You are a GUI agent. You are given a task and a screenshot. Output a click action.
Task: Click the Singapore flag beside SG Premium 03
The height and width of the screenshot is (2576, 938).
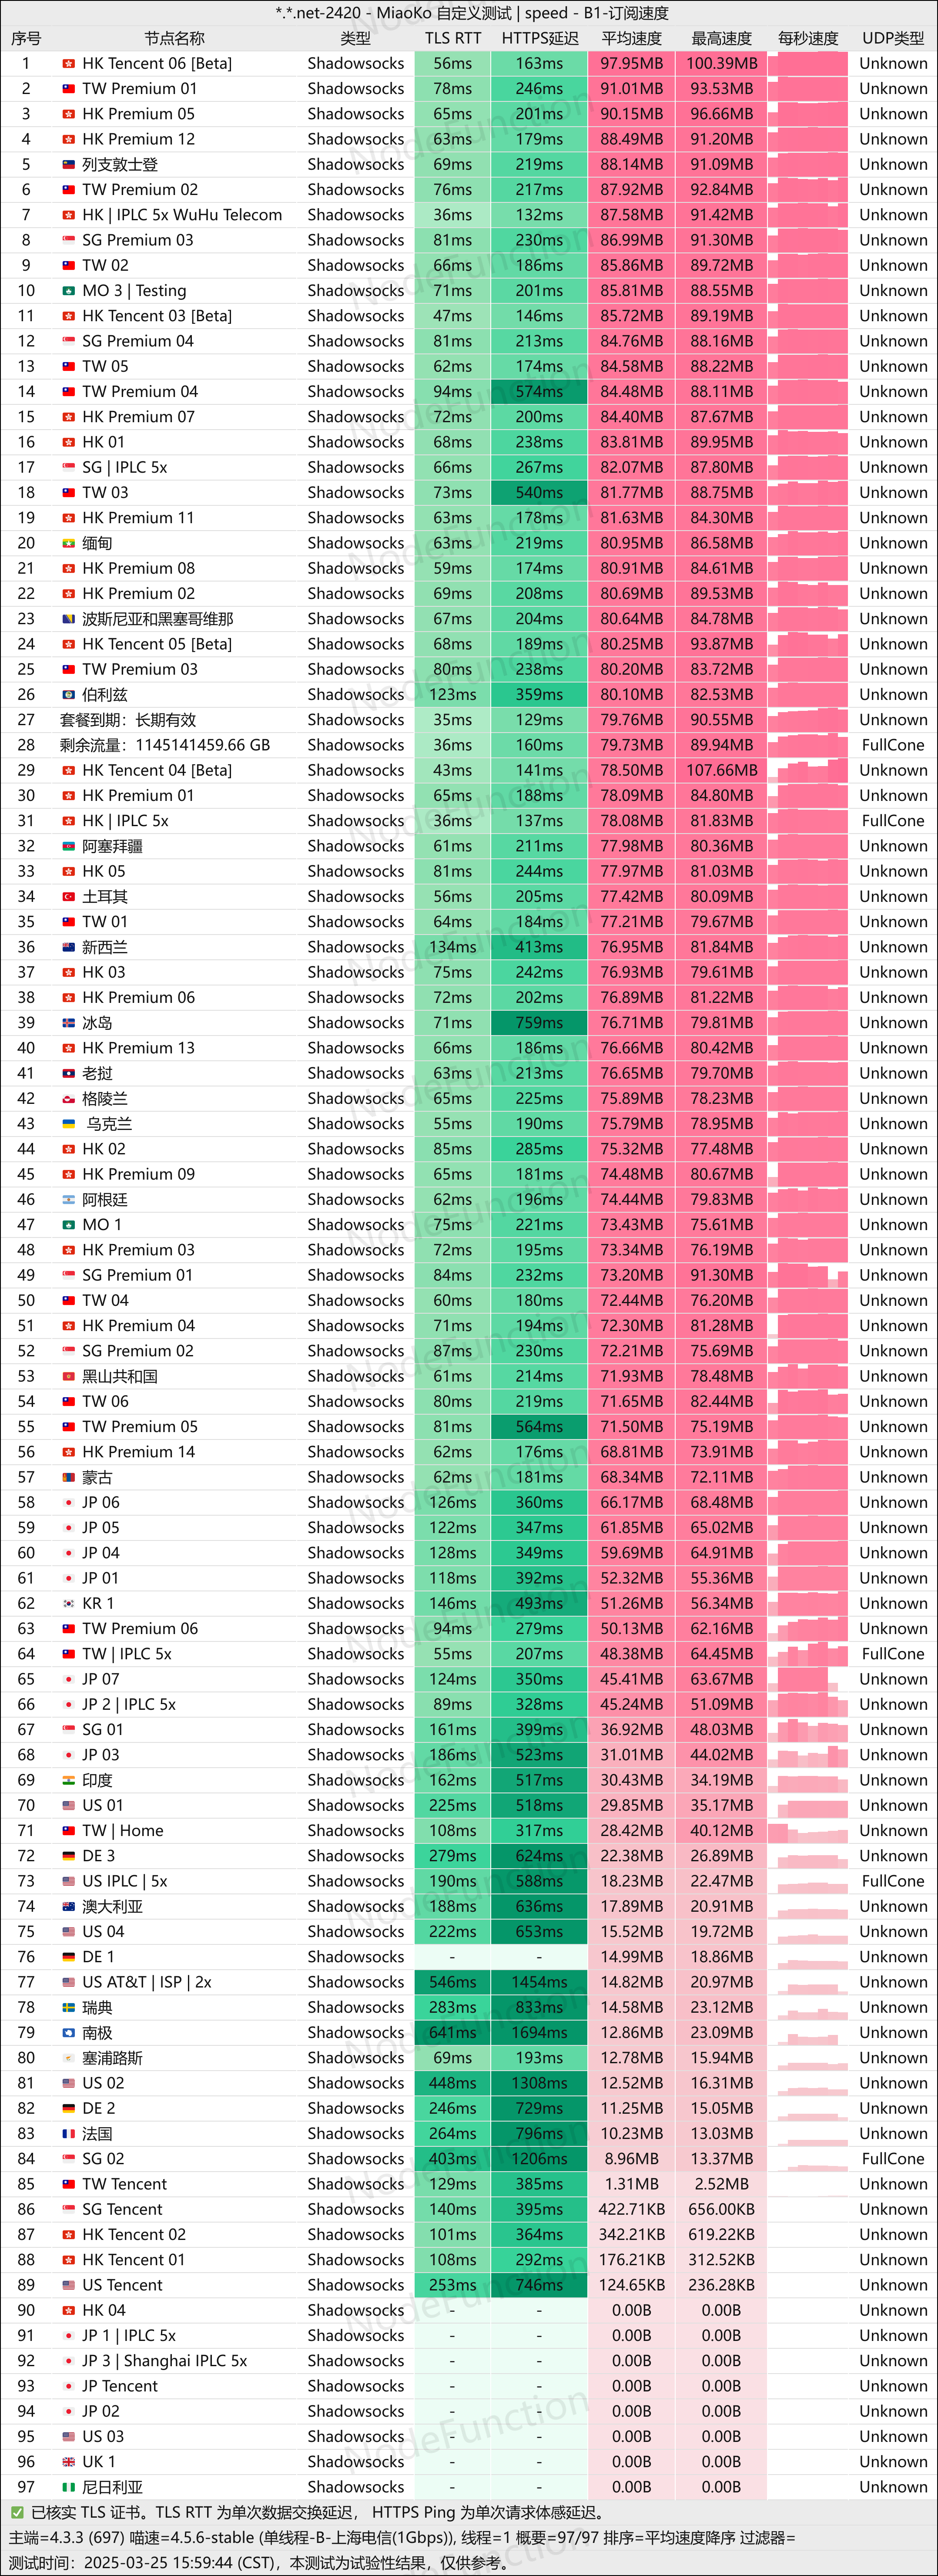[x=69, y=240]
